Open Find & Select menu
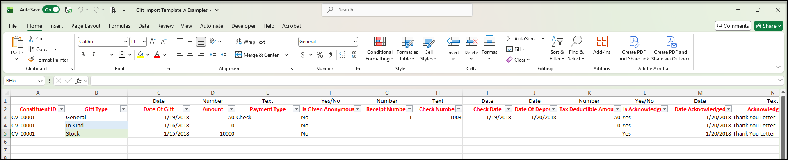This screenshot has width=788, height=160. (x=576, y=49)
